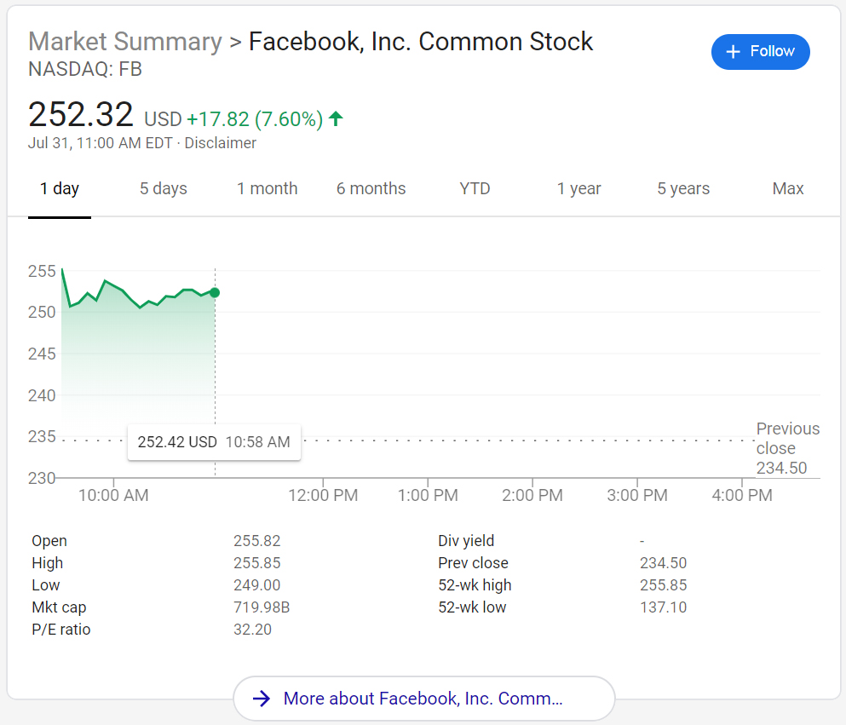Image resolution: width=846 pixels, height=725 pixels.
Task: Click the arrow icon in More about Facebook
Action: (262, 699)
